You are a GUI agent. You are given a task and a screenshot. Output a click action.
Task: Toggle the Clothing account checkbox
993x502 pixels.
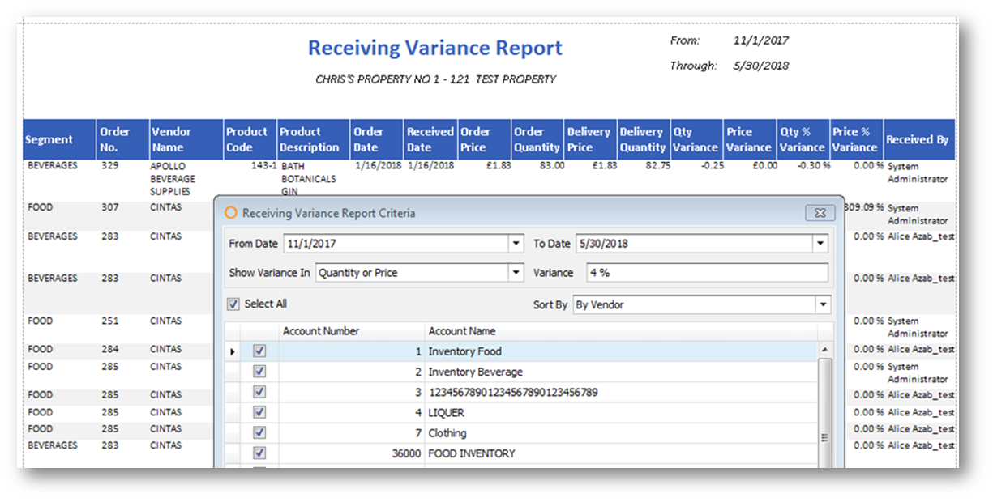coord(259,433)
